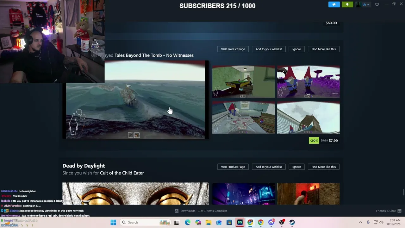The image size is (405, 228).
Task: Open the snowy wooden cabin screenshot thumbnail
Action: point(308,117)
